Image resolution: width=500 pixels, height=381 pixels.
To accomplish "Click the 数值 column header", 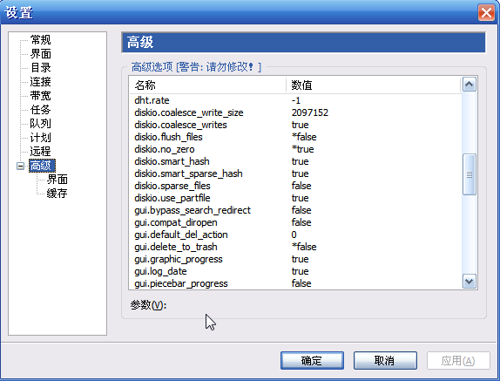I will click(374, 85).
